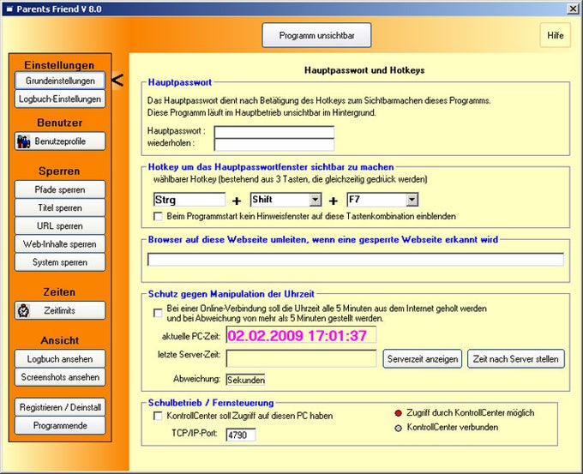
Task: Go to Pfade sperren section
Action: [x=60, y=189]
